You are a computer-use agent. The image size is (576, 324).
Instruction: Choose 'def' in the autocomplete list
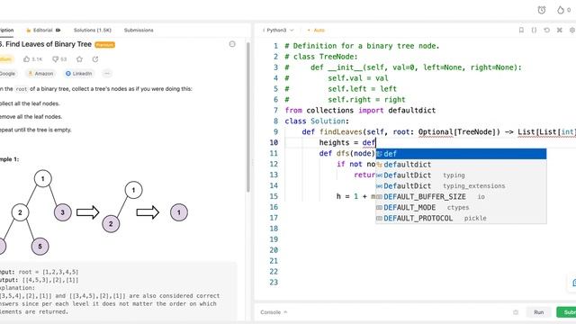[461, 154]
